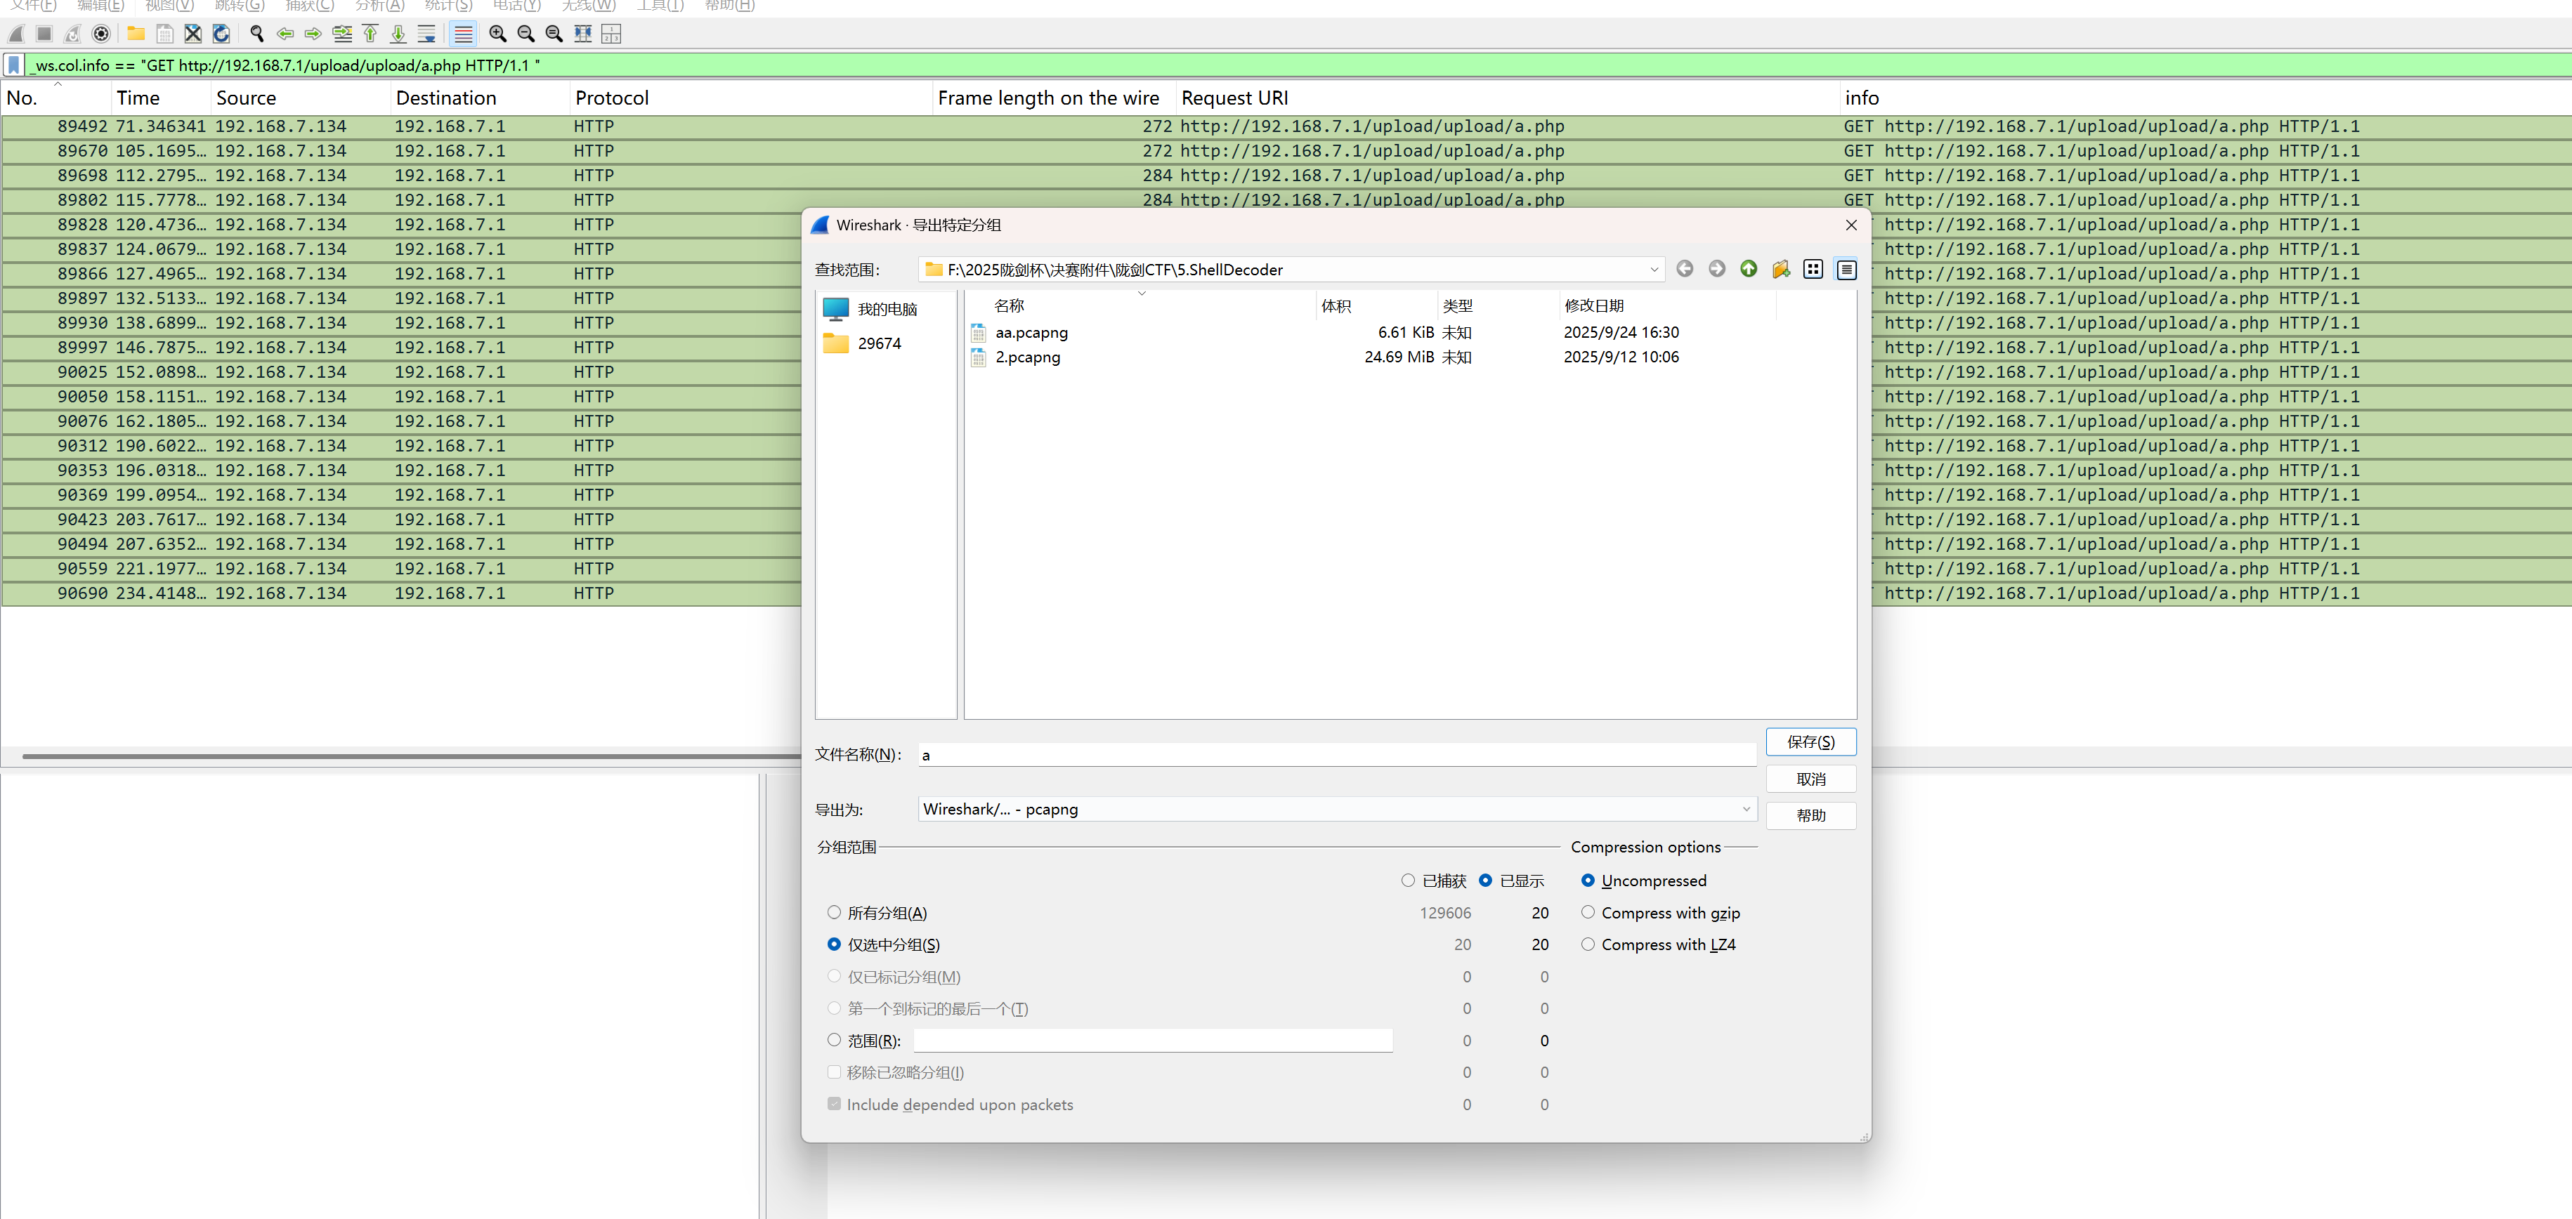Image resolution: width=2572 pixels, height=1219 pixels.
Task: Click the reload capture file icon
Action: 222,34
